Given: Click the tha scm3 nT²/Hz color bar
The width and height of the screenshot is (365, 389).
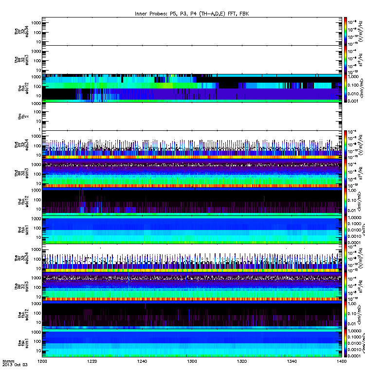Looking at the screenshot, I should click(346, 60).
